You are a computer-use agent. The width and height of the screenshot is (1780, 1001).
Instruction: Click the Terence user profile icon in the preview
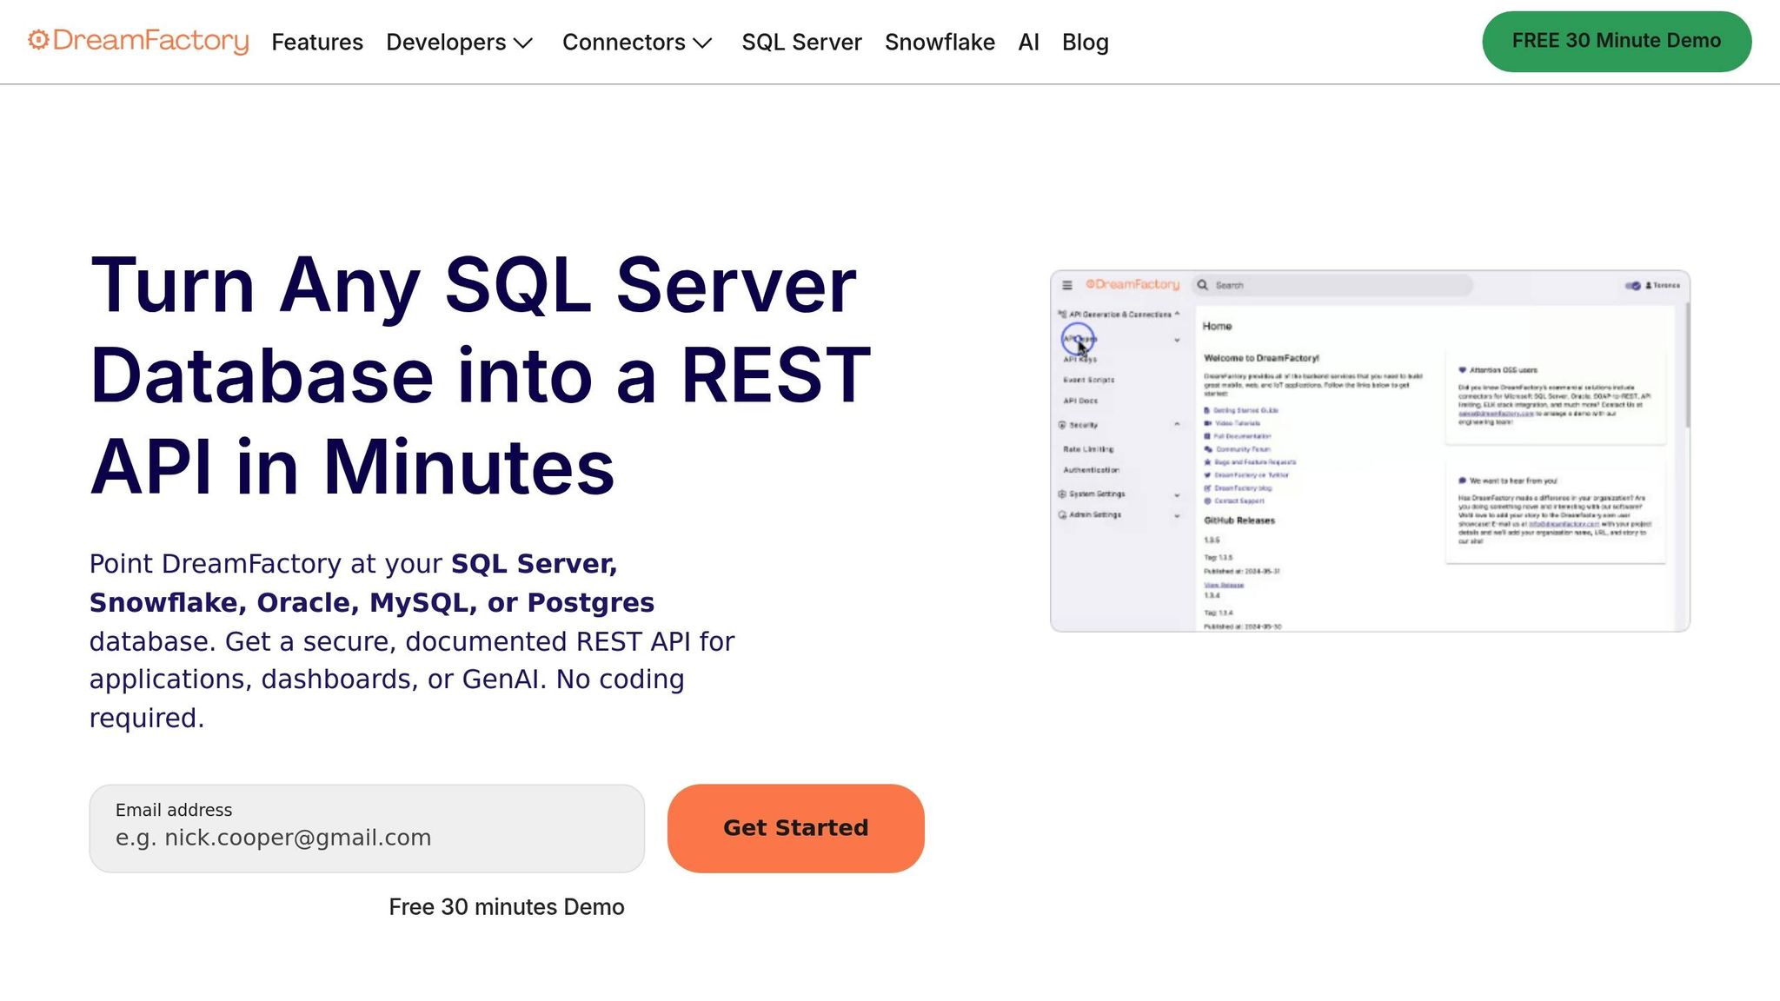point(1649,285)
